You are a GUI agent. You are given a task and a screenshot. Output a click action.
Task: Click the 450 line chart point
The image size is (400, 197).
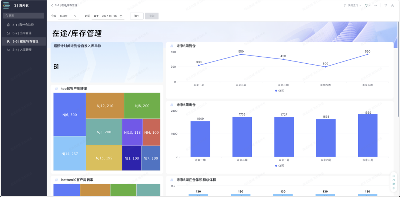pyautogui.click(x=283, y=60)
